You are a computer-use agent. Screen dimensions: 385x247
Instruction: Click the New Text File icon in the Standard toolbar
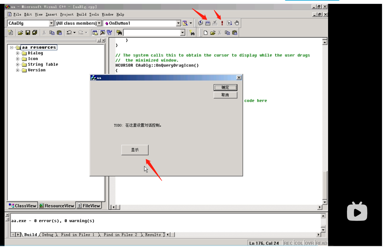click(10, 33)
